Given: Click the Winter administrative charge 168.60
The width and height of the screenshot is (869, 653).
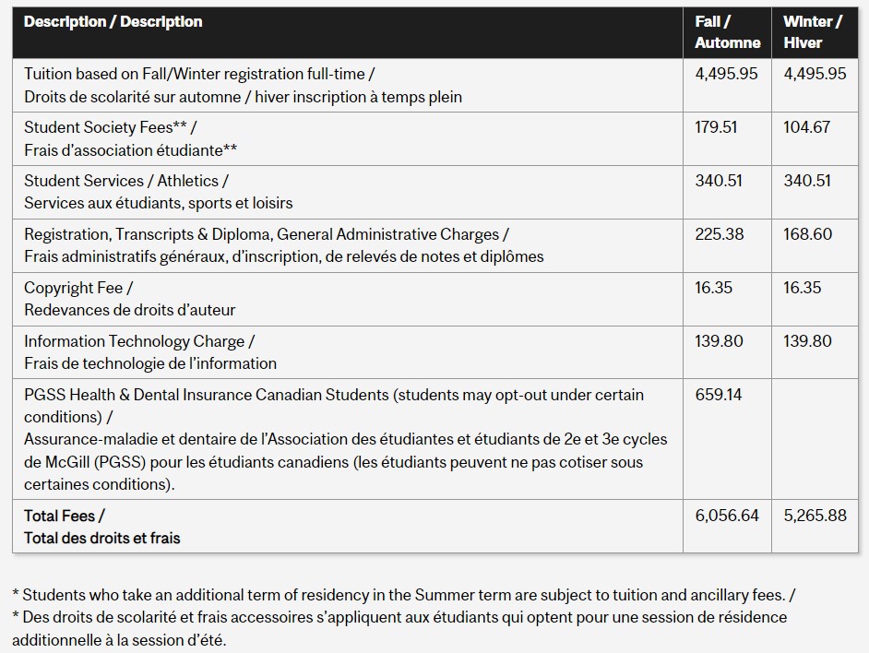Looking at the screenshot, I should tap(808, 234).
